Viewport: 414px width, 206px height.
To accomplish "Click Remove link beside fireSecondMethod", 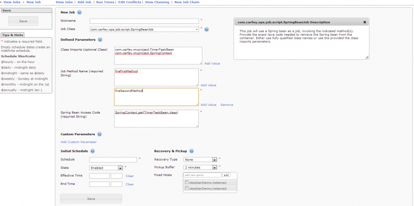I will (227, 105).
